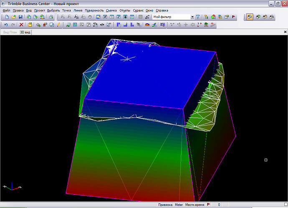288x208 pixels.
Task: Open the Съемка menu
Action: coord(111,10)
